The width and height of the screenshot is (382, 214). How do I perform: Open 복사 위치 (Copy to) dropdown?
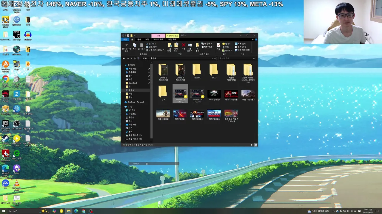coord(176,47)
